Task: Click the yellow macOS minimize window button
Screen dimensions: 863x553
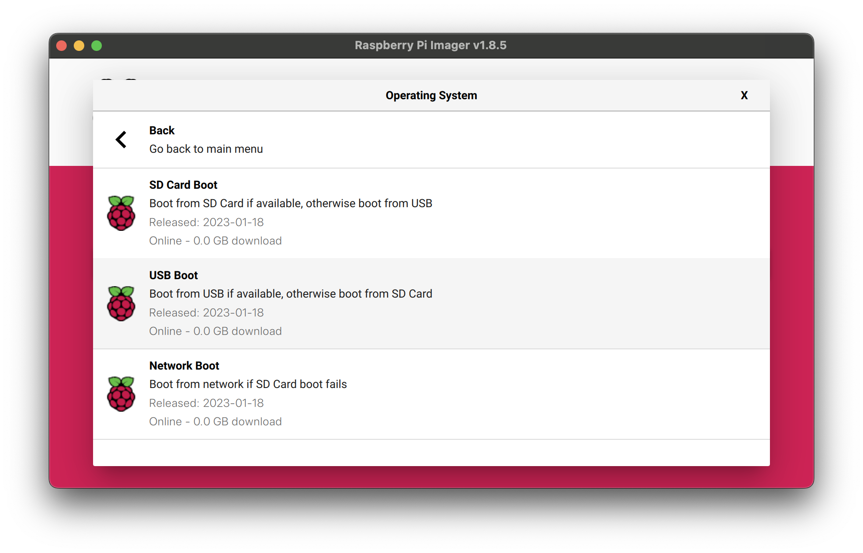Action: [79, 46]
